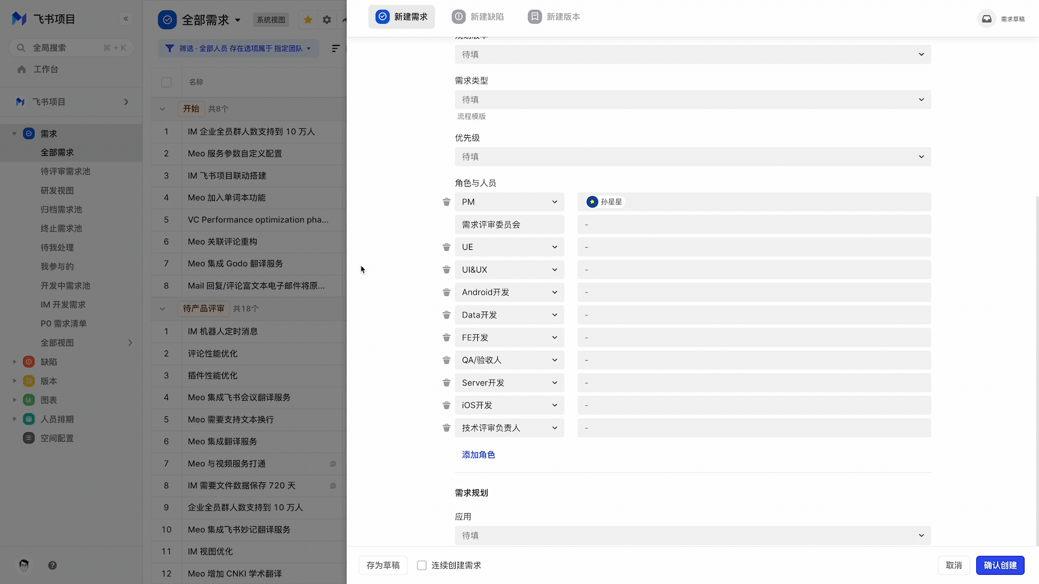This screenshot has height=584, width=1039.
Task: Open the 需求类型 dropdown
Action: (693, 99)
